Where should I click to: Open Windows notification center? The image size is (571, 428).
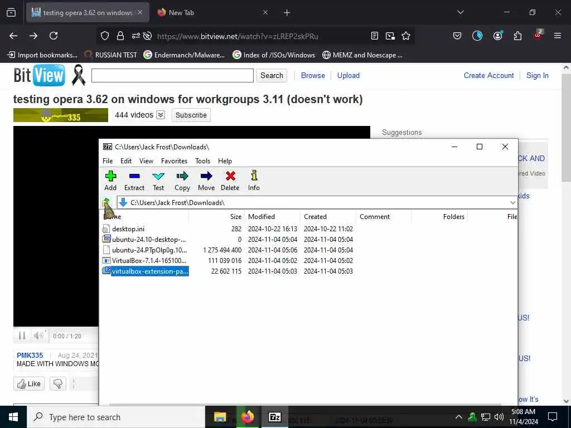553,417
